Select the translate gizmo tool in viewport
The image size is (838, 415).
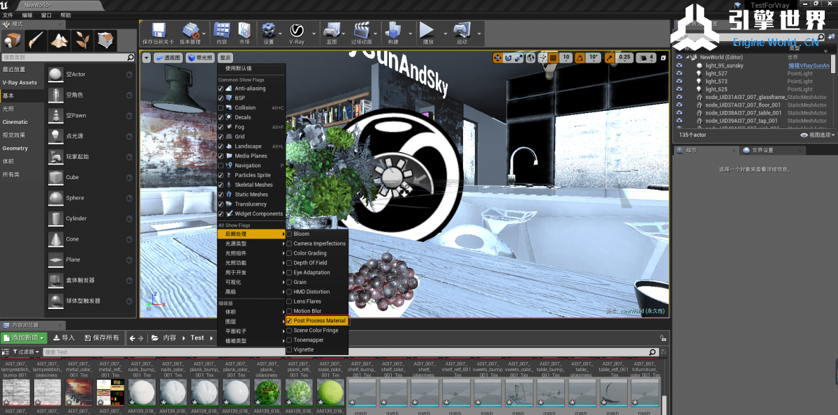pyautogui.click(x=498, y=57)
